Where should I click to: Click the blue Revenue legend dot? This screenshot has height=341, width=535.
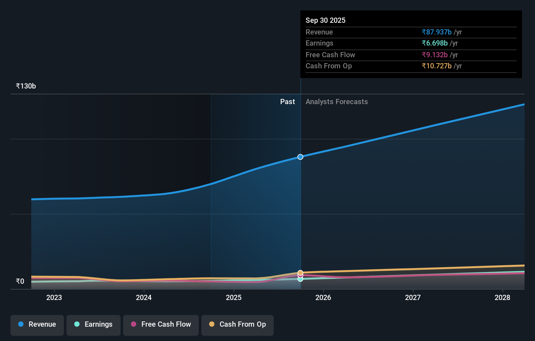21,324
